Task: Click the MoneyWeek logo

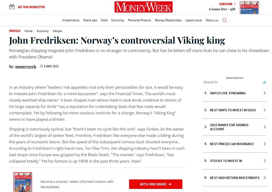Action: (x=143, y=7)
